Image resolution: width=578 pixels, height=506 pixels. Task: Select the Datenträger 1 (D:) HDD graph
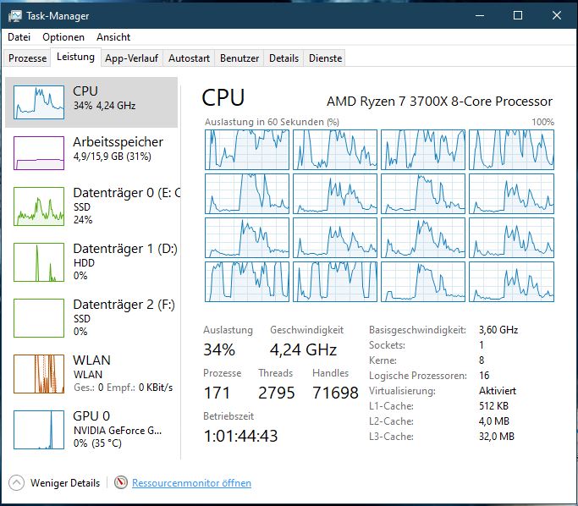pos(39,262)
